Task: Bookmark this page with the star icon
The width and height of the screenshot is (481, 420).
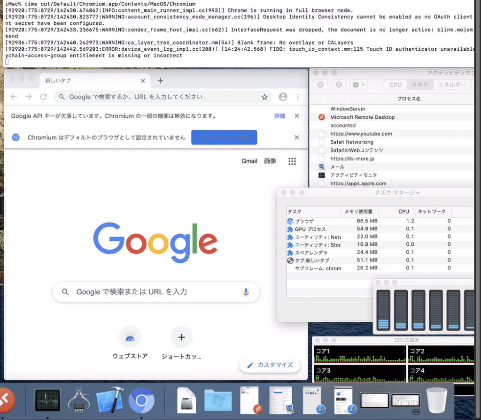Action: tap(264, 97)
